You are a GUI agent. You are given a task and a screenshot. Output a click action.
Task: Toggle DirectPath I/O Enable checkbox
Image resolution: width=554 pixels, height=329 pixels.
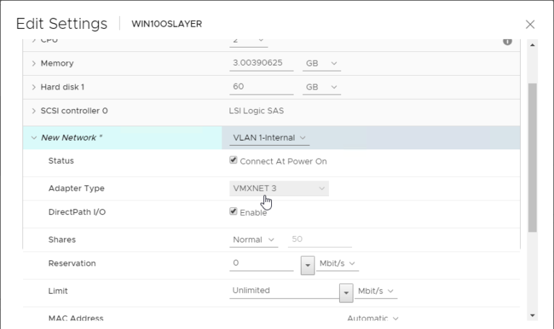pos(233,211)
